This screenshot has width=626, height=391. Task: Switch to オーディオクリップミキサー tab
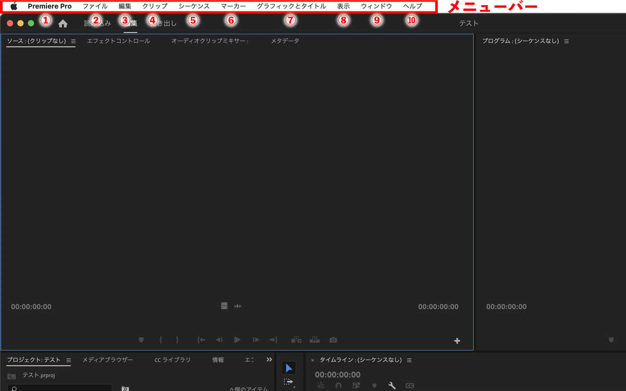[210, 41]
